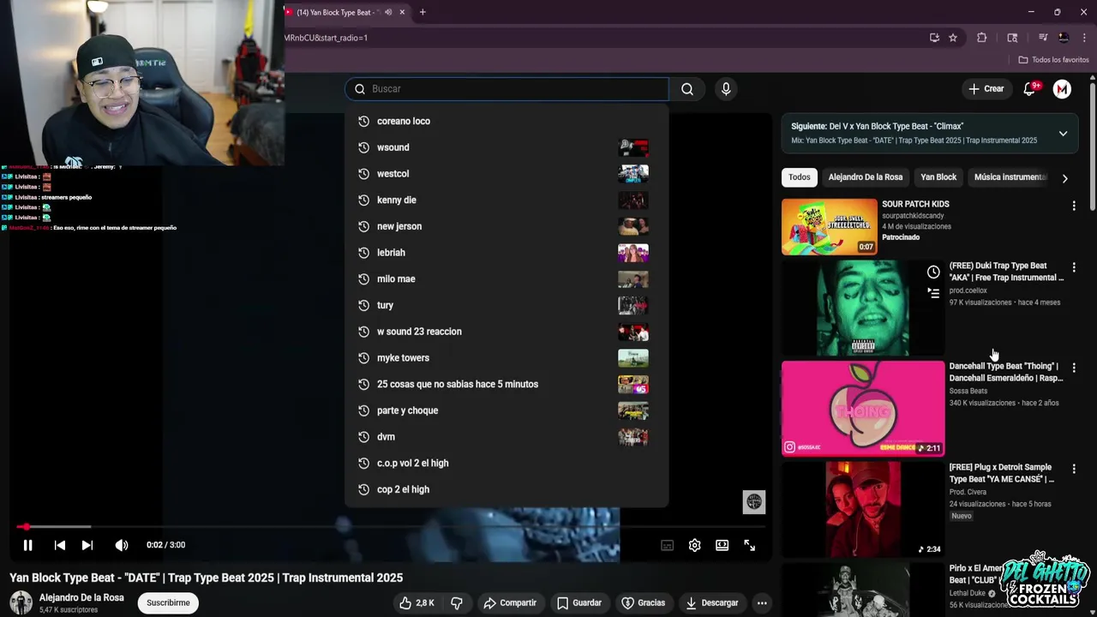This screenshot has height=617, width=1097.
Task: Open the YA ME CANSÉ video thumbnail
Action: [863, 509]
